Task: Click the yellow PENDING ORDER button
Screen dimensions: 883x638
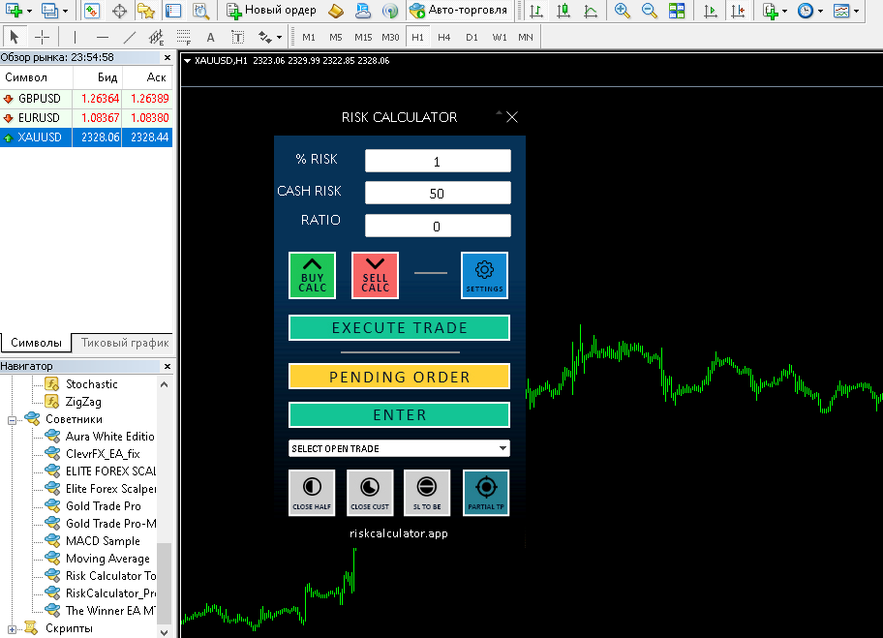Action: pyautogui.click(x=399, y=377)
